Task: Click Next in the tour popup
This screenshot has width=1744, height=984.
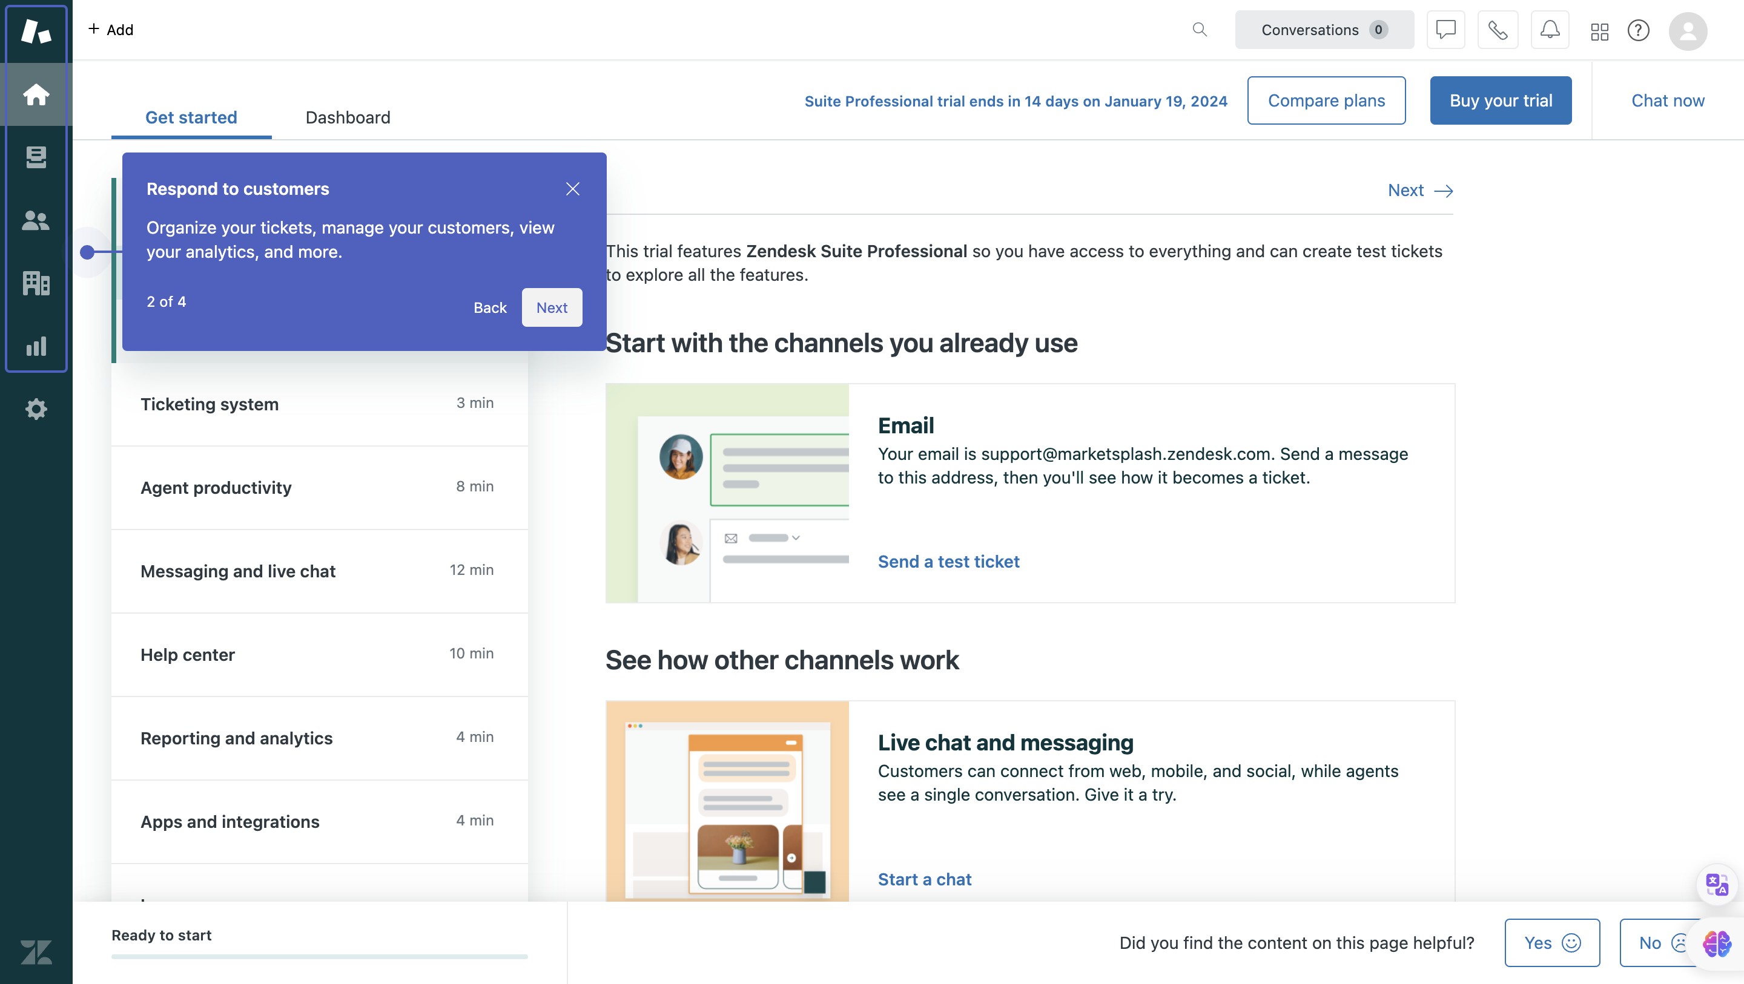Action: [x=551, y=307]
